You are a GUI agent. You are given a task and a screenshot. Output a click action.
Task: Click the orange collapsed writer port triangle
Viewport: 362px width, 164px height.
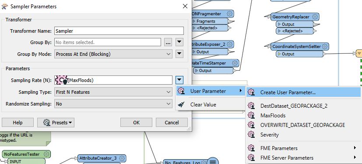click(359, 54)
